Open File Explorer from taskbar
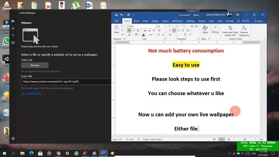Image resolution: width=279 pixels, height=157 pixels. pos(22,153)
